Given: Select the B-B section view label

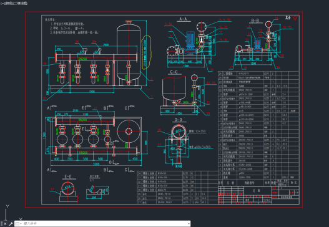Looking at the screenshot, I should tap(255, 21).
